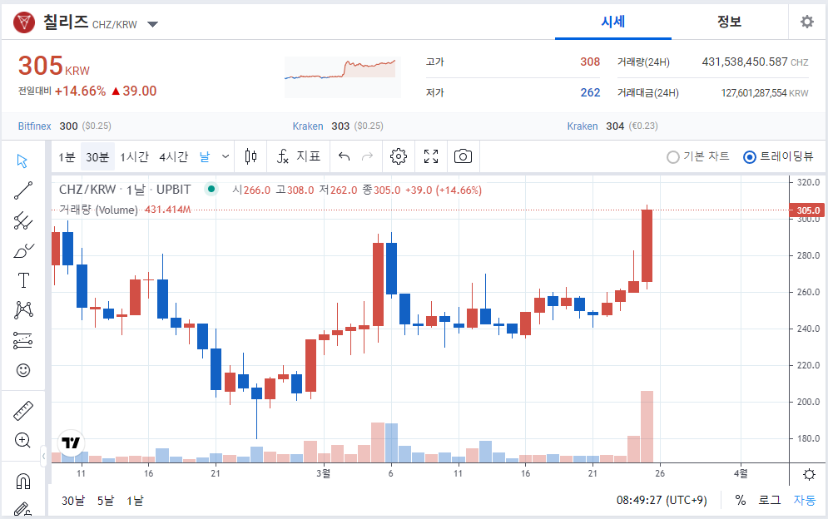Image resolution: width=828 pixels, height=519 pixels.
Task: Select the 트레이딩뷰 radio option
Action: [x=777, y=157]
